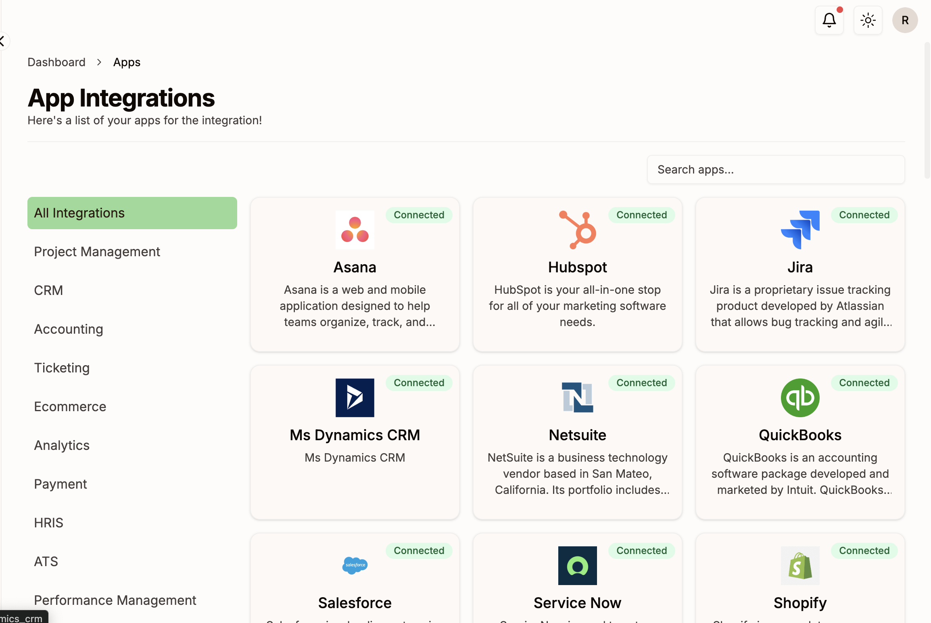Toggle light theme with the sun icon
Viewport: 931px width, 623px height.
pos(867,20)
